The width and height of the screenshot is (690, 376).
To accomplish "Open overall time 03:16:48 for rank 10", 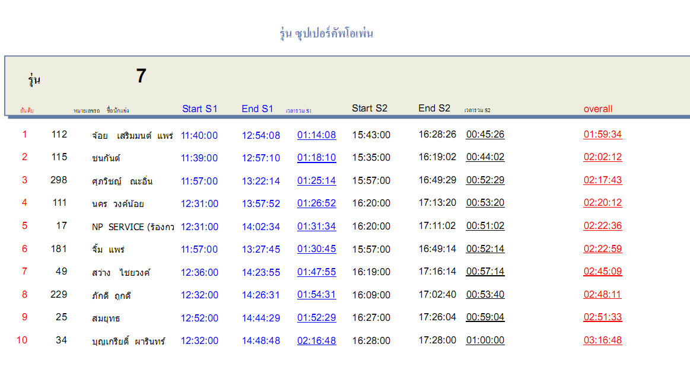I will tap(602, 340).
